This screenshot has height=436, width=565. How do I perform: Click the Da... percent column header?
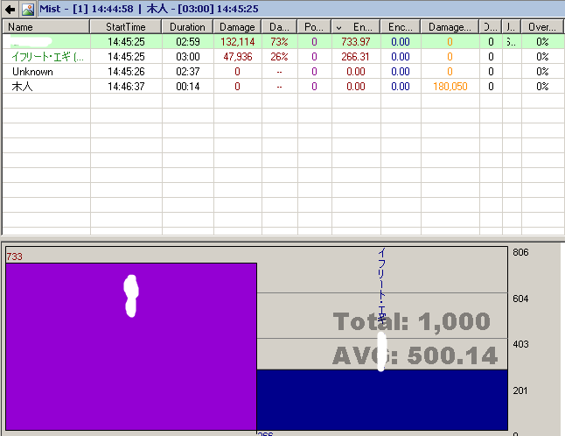coord(279,27)
